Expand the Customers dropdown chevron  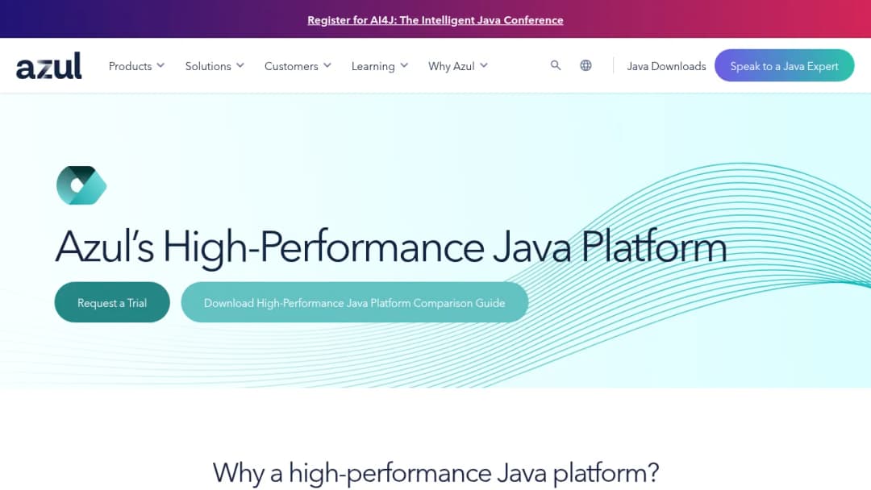[x=327, y=65]
